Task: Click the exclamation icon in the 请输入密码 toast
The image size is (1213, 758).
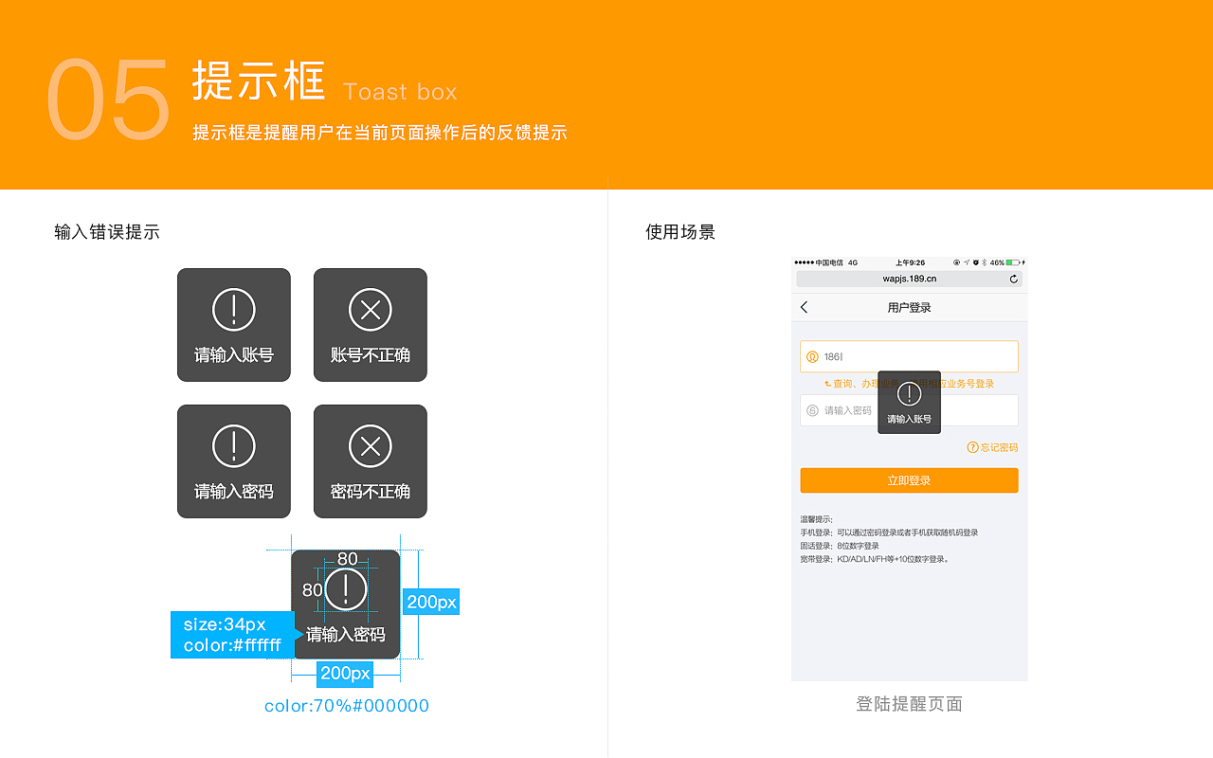Action: coord(233,445)
